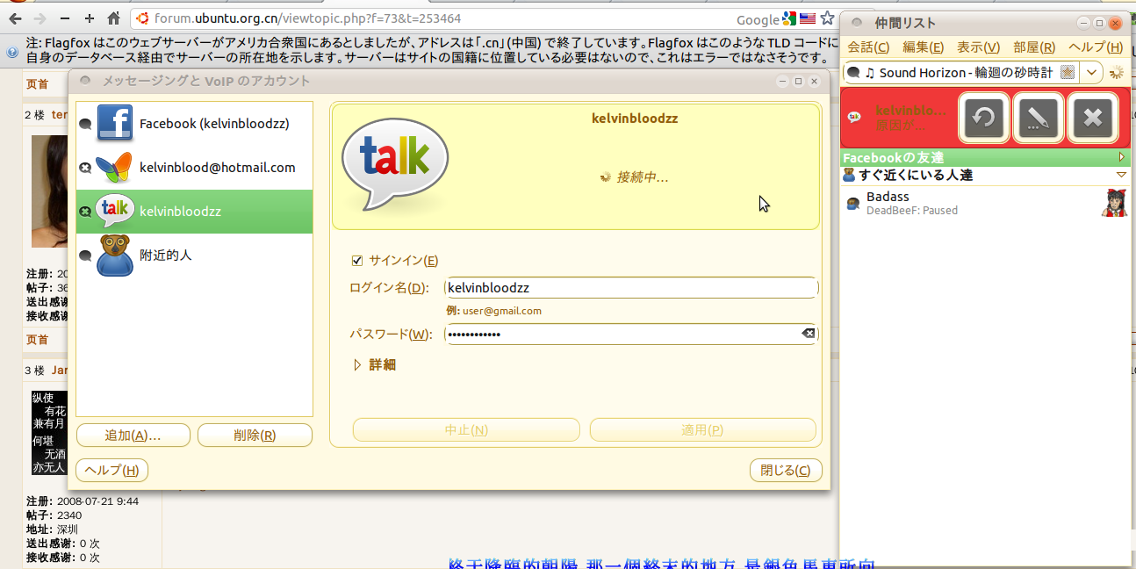Click the Flagfox notification info icon
Viewport: 1136px width, 569px height.
[x=12, y=52]
